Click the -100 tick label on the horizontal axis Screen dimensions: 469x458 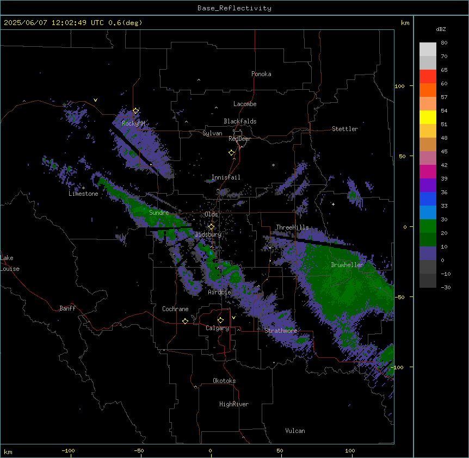[x=68, y=450]
